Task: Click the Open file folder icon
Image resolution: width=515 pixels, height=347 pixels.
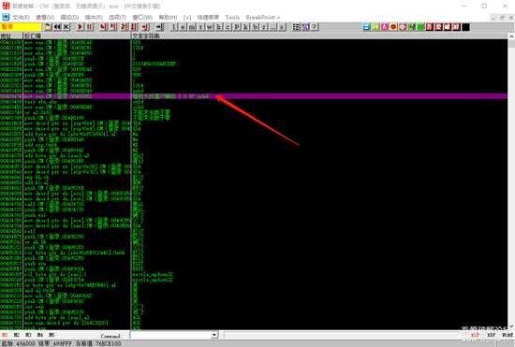Action: [x=49, y=27]
